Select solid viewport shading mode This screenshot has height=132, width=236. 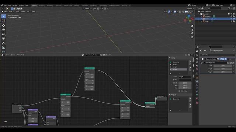click(186, 12)
